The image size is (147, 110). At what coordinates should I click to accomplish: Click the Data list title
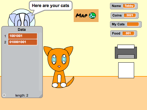(22, 30)
